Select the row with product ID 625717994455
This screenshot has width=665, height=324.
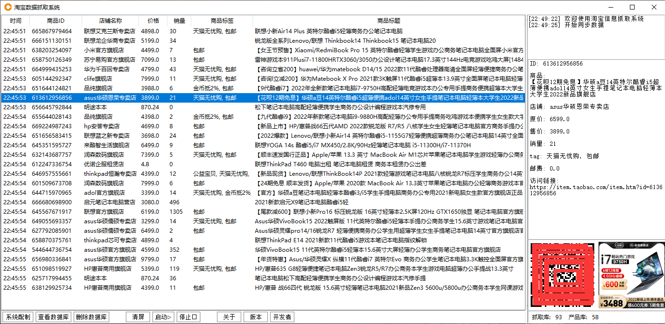262,278
